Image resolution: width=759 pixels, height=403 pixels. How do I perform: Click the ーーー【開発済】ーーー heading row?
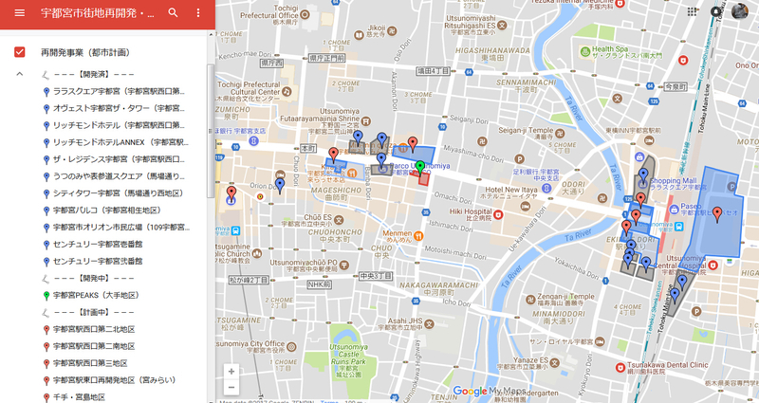click(x=93, y=75)
